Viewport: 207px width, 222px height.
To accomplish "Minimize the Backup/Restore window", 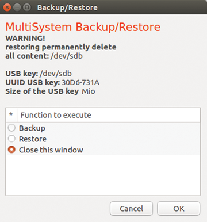I will pyautogui.click(x=17, y=7).
